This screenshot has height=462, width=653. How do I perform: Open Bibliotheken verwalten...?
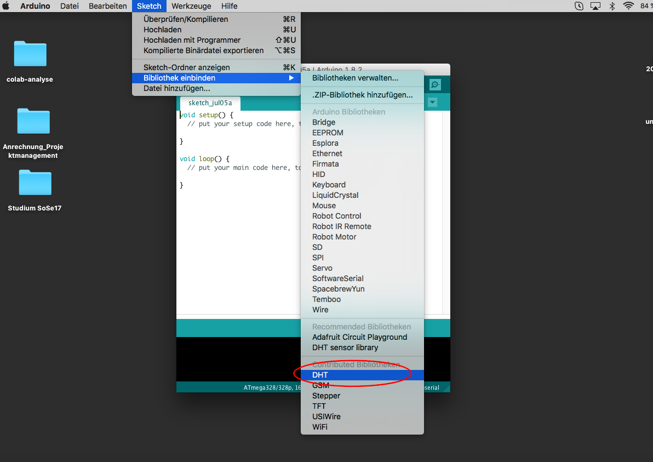(x=362, y=78)
